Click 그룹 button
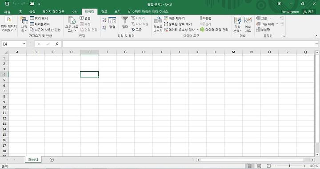This screenshot has height=169, width=320. tap(262, 18)
